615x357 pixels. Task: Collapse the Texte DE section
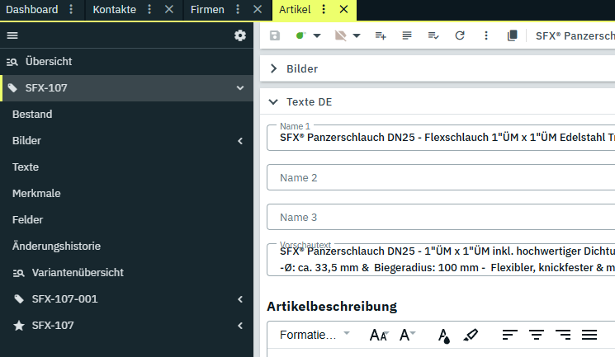point(274,102)
